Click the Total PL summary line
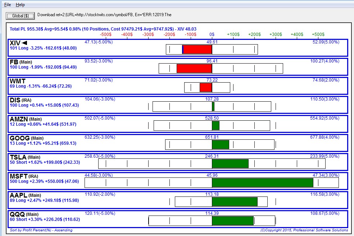Screen dimensions: 354x236 coord(103,29)
